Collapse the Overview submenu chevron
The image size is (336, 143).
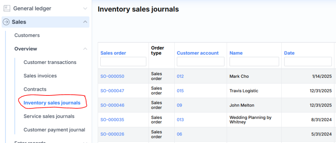85,49
